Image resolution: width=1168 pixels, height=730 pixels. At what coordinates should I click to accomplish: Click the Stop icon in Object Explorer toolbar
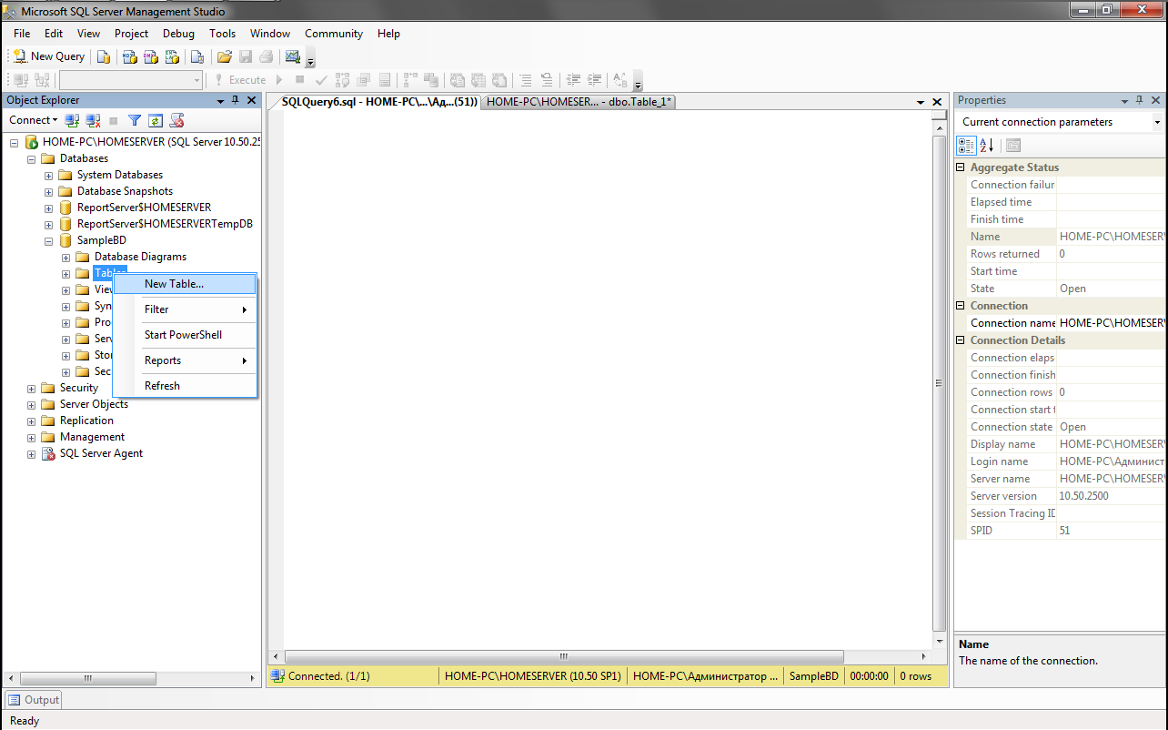114,120
